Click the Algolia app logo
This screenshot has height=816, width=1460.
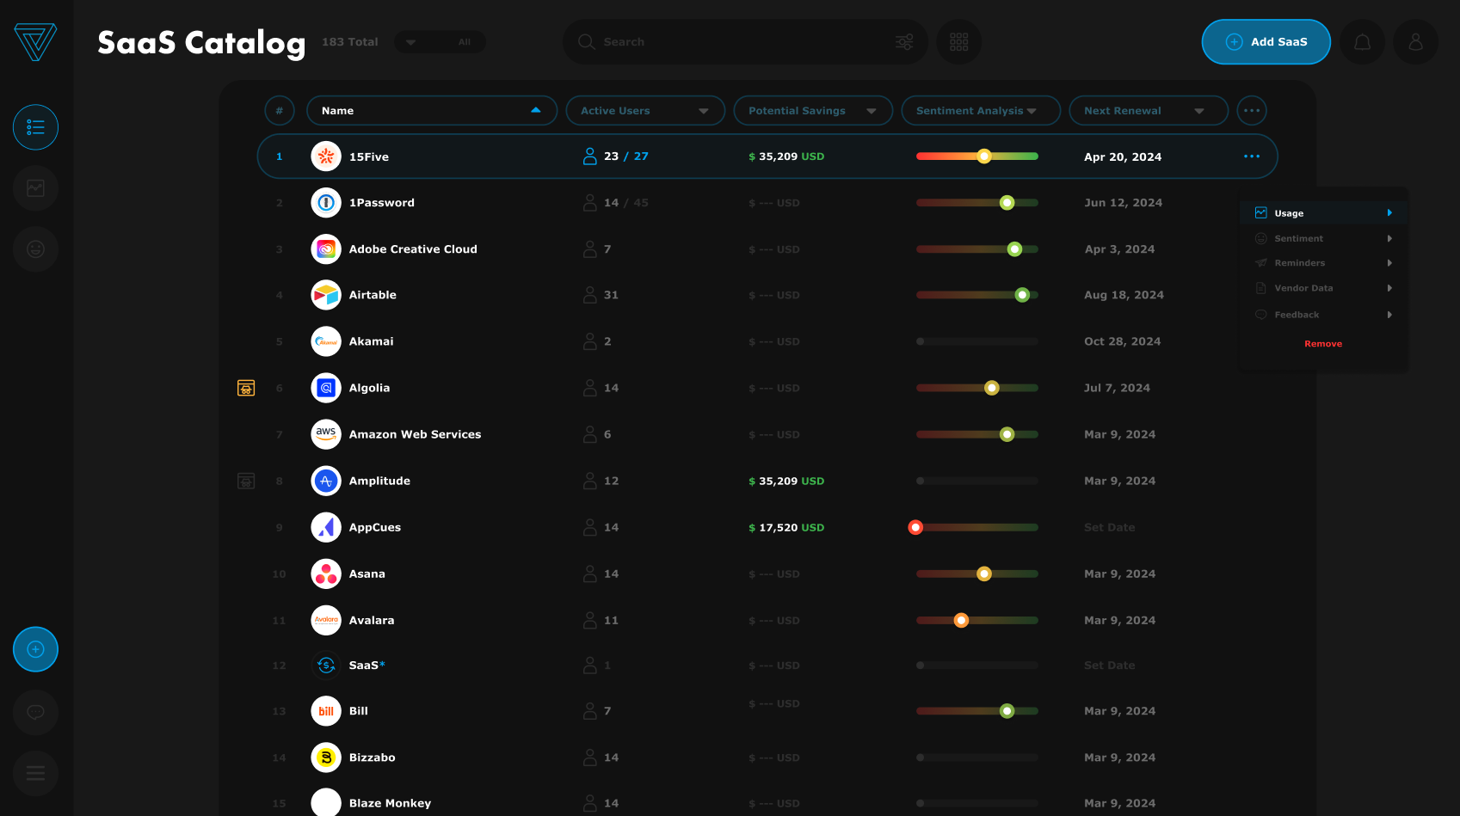click(326, 388)
